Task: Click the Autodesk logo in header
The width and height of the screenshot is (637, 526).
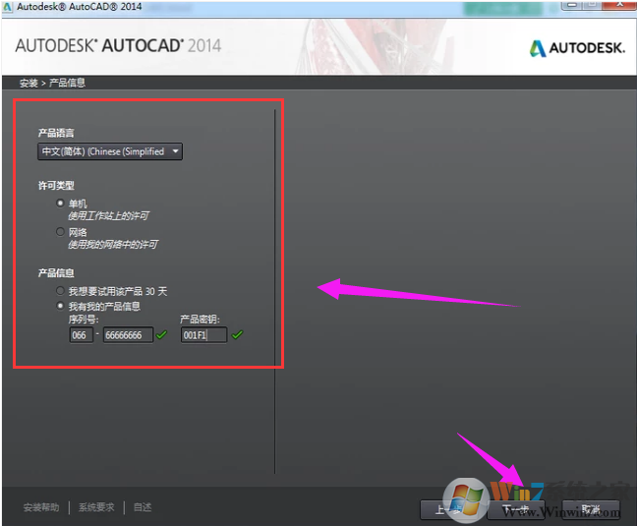Action: pos(577,48)
